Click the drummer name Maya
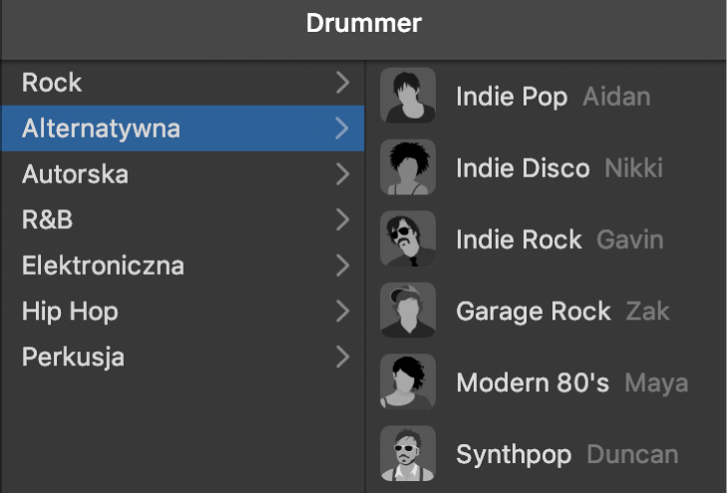The width and height of the screenshot is (727, 493). coord(656,383)
